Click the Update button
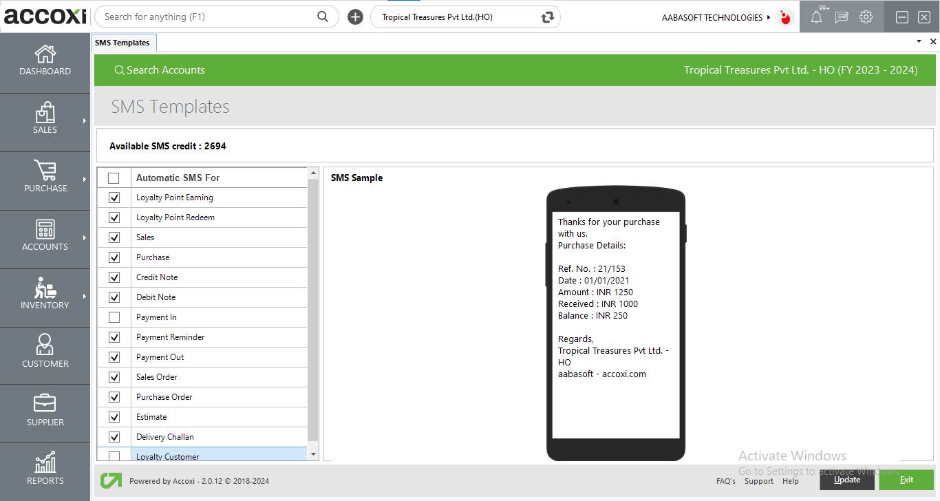This screenshot has height=501, width=940. tap(846, 480)
